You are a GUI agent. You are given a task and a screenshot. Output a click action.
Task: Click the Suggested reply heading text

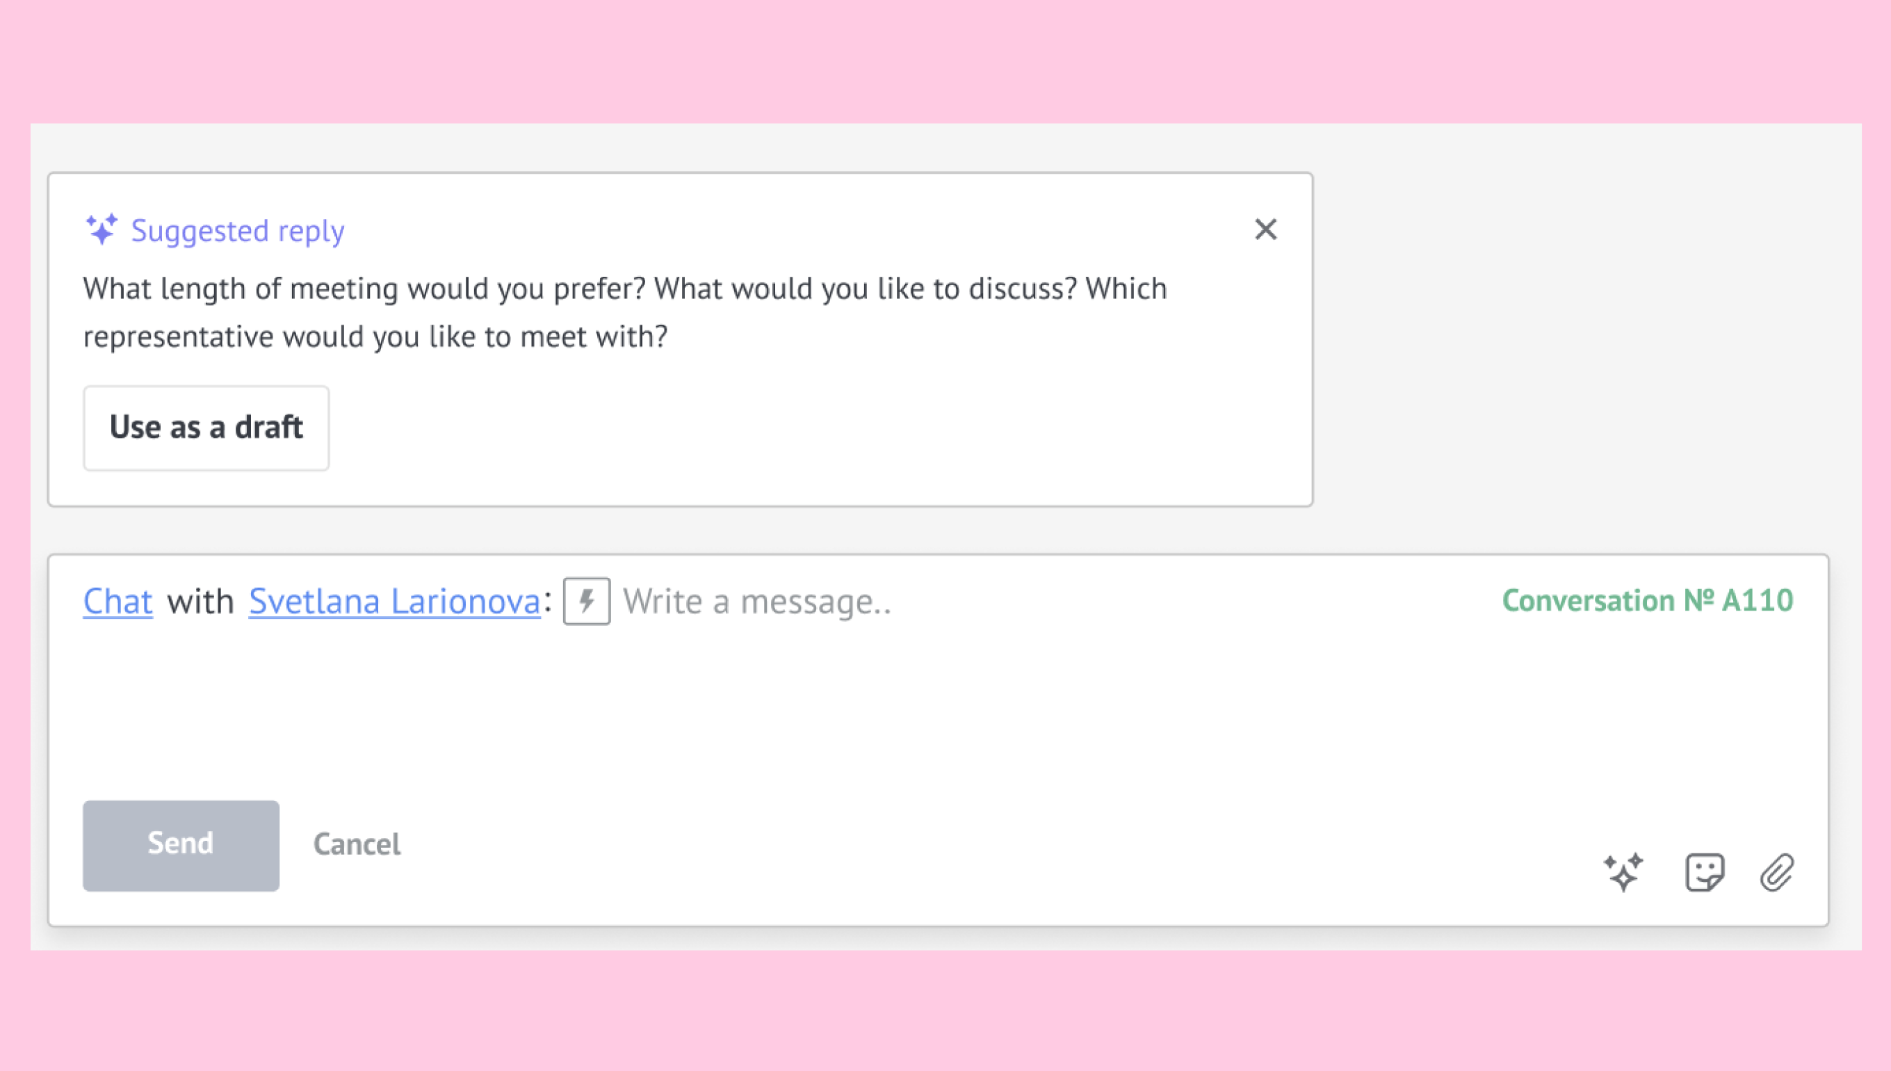[x=238, y=231]
